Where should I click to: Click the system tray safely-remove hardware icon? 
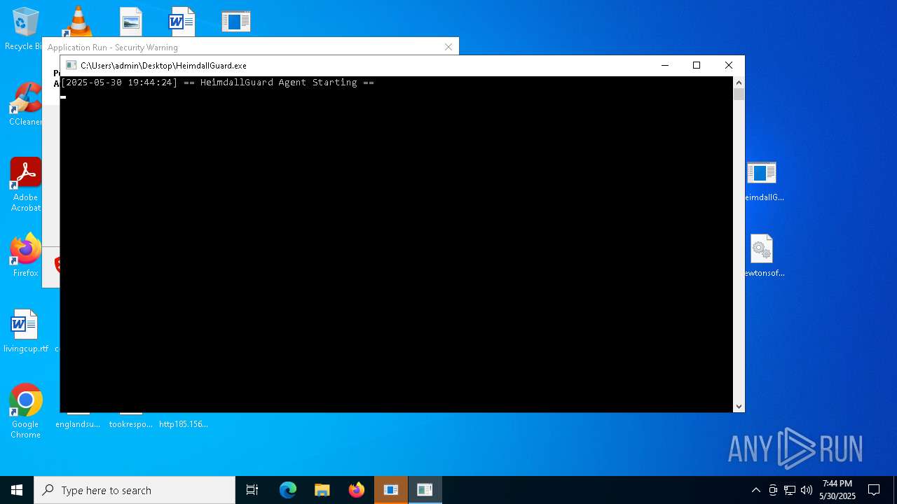click(x=773, y=490)
